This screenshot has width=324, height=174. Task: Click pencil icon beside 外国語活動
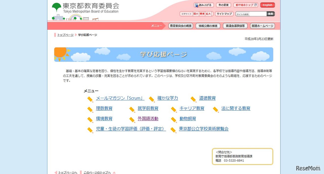pos(132,120)
